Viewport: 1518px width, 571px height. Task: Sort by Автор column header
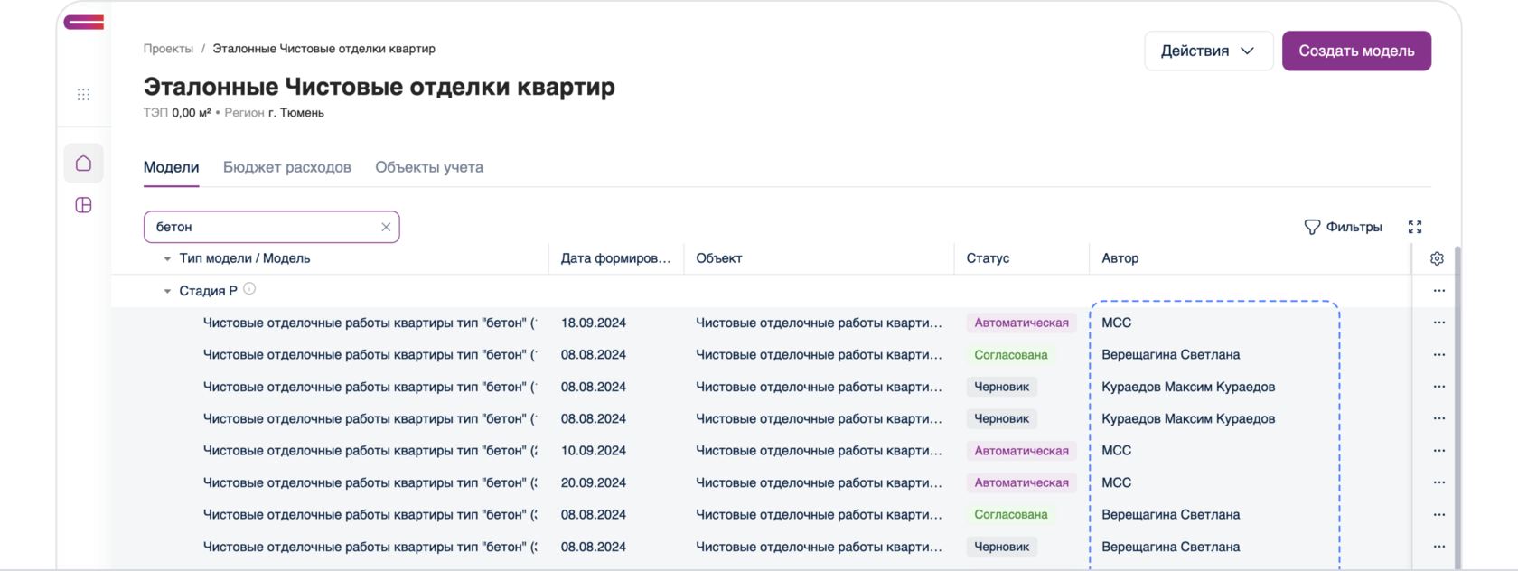click(x=1251, y=258)
